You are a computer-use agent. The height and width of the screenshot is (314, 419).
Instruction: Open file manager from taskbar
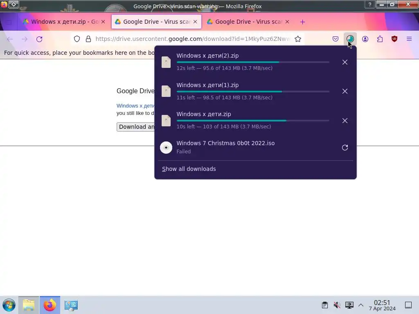click(29, 305)
